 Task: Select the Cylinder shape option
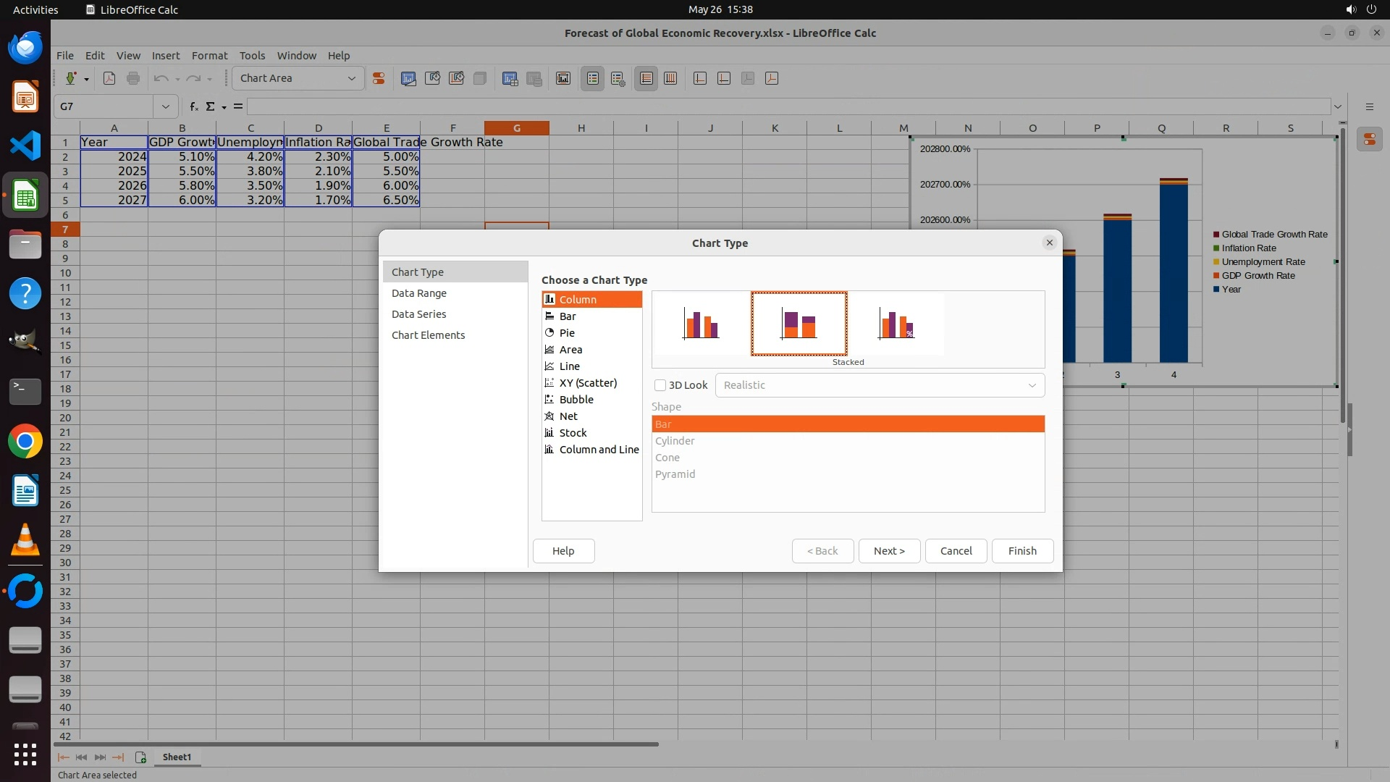click(675, 441)
